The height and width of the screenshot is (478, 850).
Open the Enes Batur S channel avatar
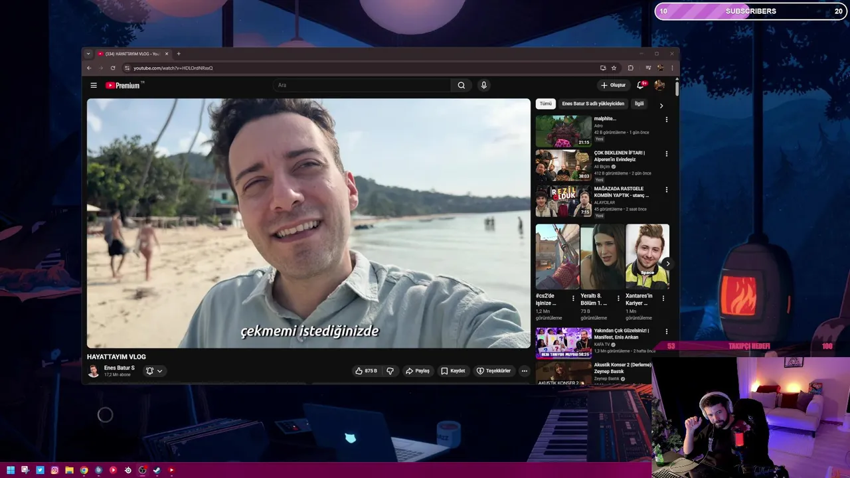coord(94,371)
